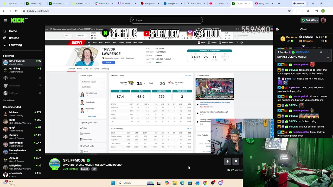Click Deckeree top gifter name
Image resolution: width=333 pixels, height=187 pixels.
tap(292, 37)
